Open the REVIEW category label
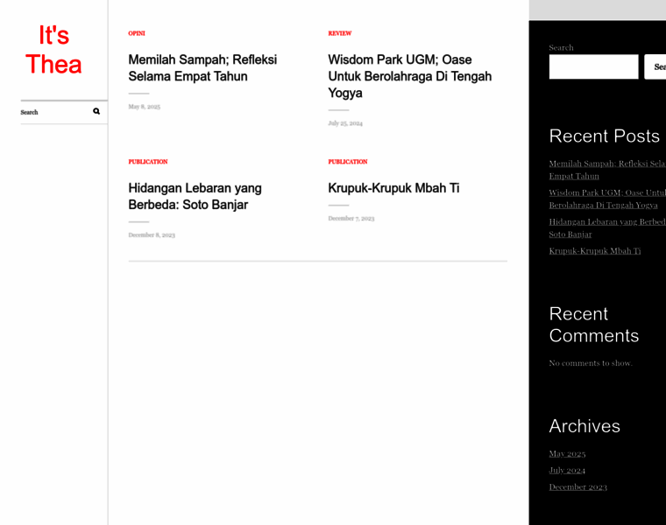Image resolution: width=666 pixels, height=525 pixels. 339,33
